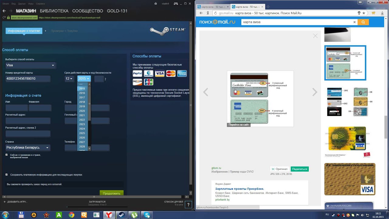
Task: Click the American Express payment logo
Action: point(182,74)
